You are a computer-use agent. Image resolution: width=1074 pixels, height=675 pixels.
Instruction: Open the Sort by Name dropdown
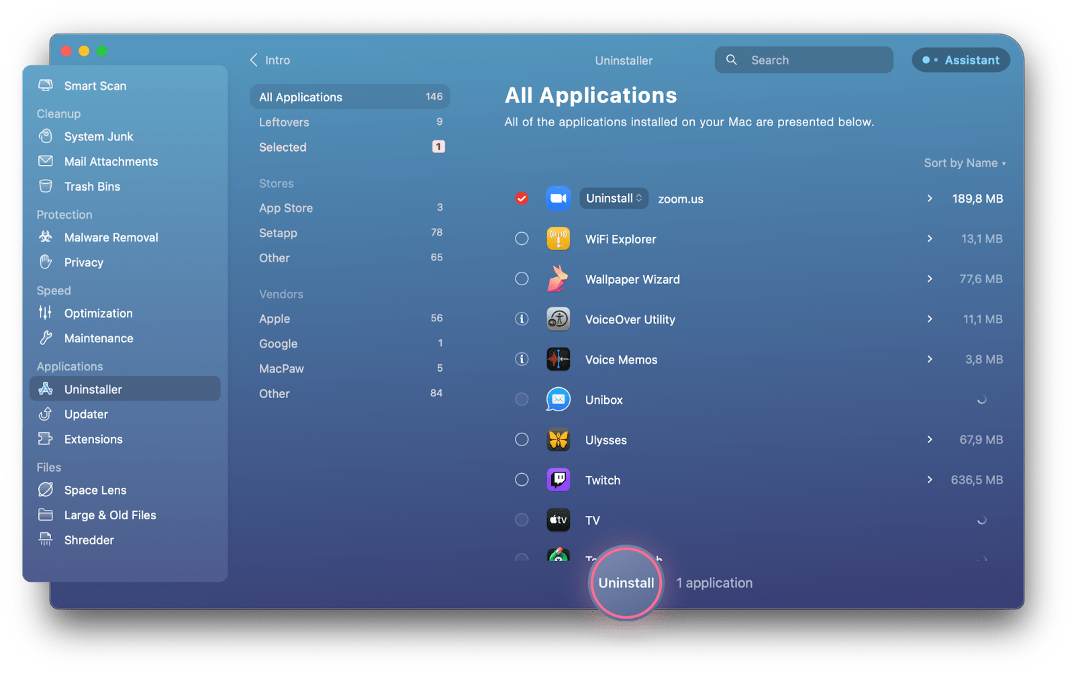(x=965, y=163)
